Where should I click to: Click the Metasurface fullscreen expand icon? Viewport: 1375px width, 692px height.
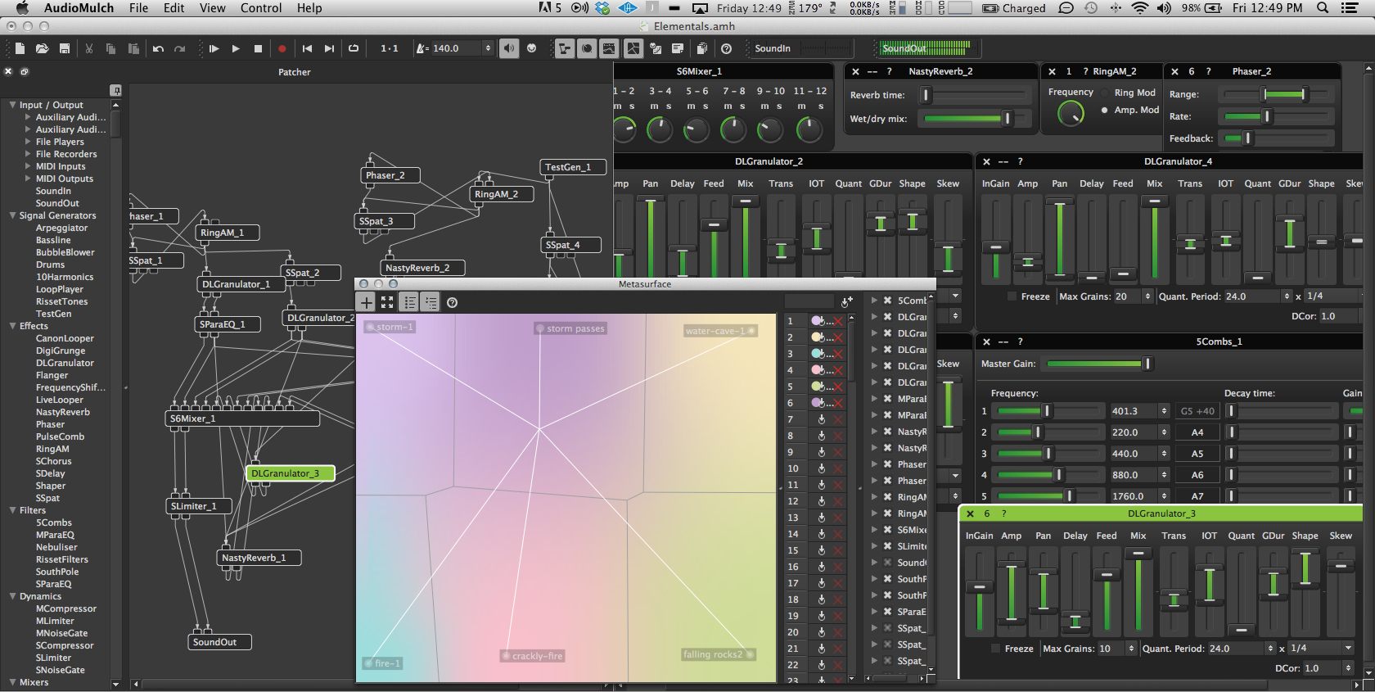click(387, 303)
